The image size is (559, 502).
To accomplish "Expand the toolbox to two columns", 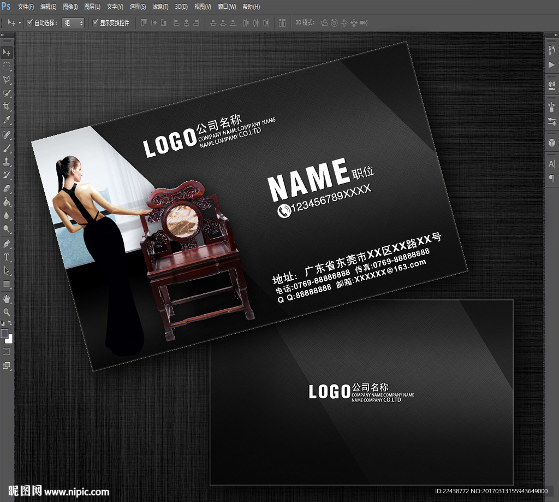I will point(2,34).
